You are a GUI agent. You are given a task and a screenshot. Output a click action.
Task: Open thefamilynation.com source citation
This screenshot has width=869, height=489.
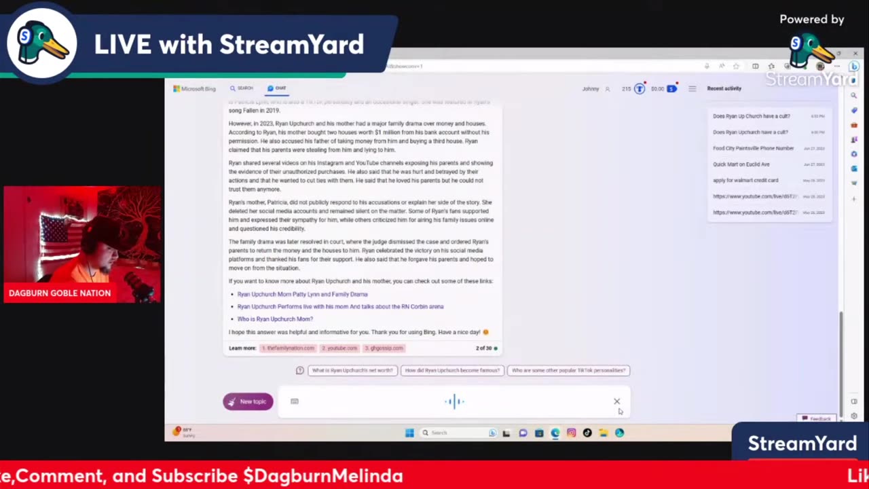(x=288, y=348)
